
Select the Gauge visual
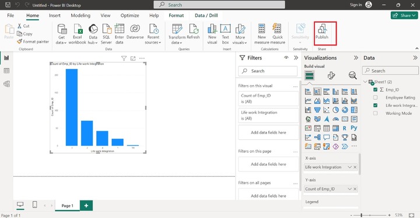point(335,119)
